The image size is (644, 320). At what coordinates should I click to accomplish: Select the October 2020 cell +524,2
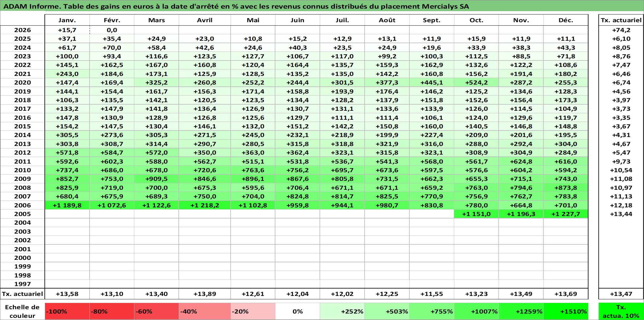476,82
